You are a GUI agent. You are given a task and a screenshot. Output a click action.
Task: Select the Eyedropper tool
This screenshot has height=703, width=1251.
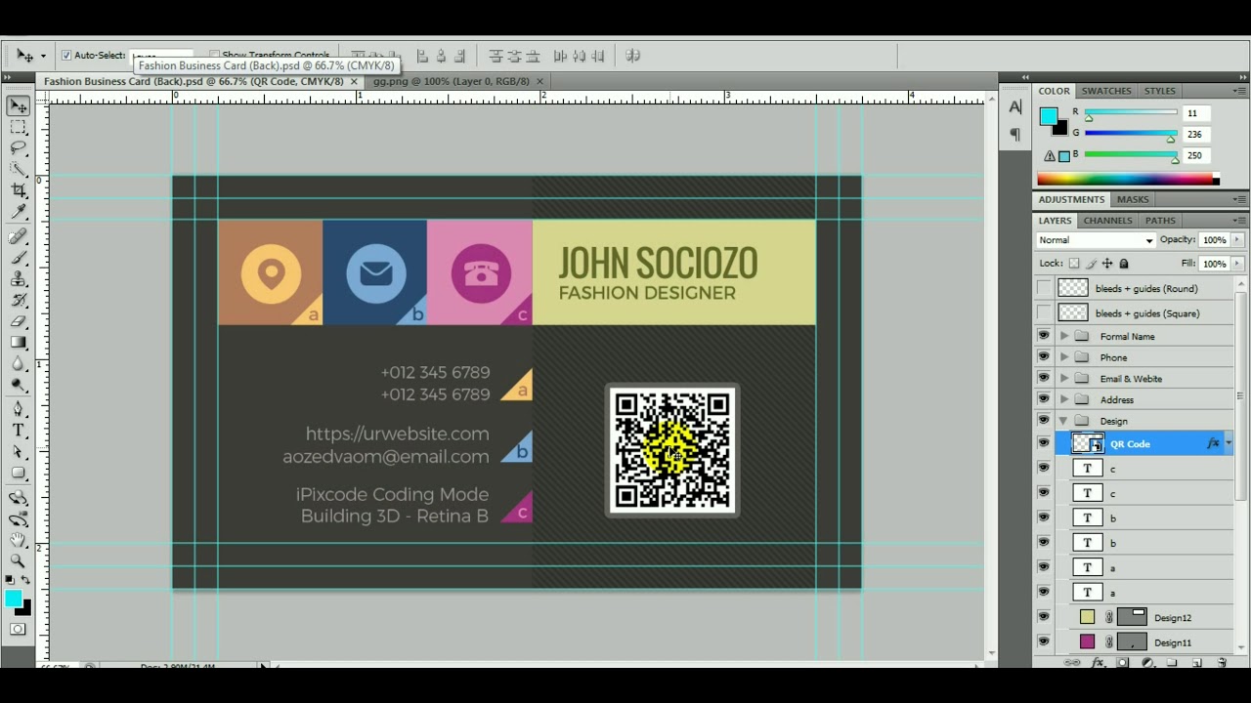pos(19,212)
